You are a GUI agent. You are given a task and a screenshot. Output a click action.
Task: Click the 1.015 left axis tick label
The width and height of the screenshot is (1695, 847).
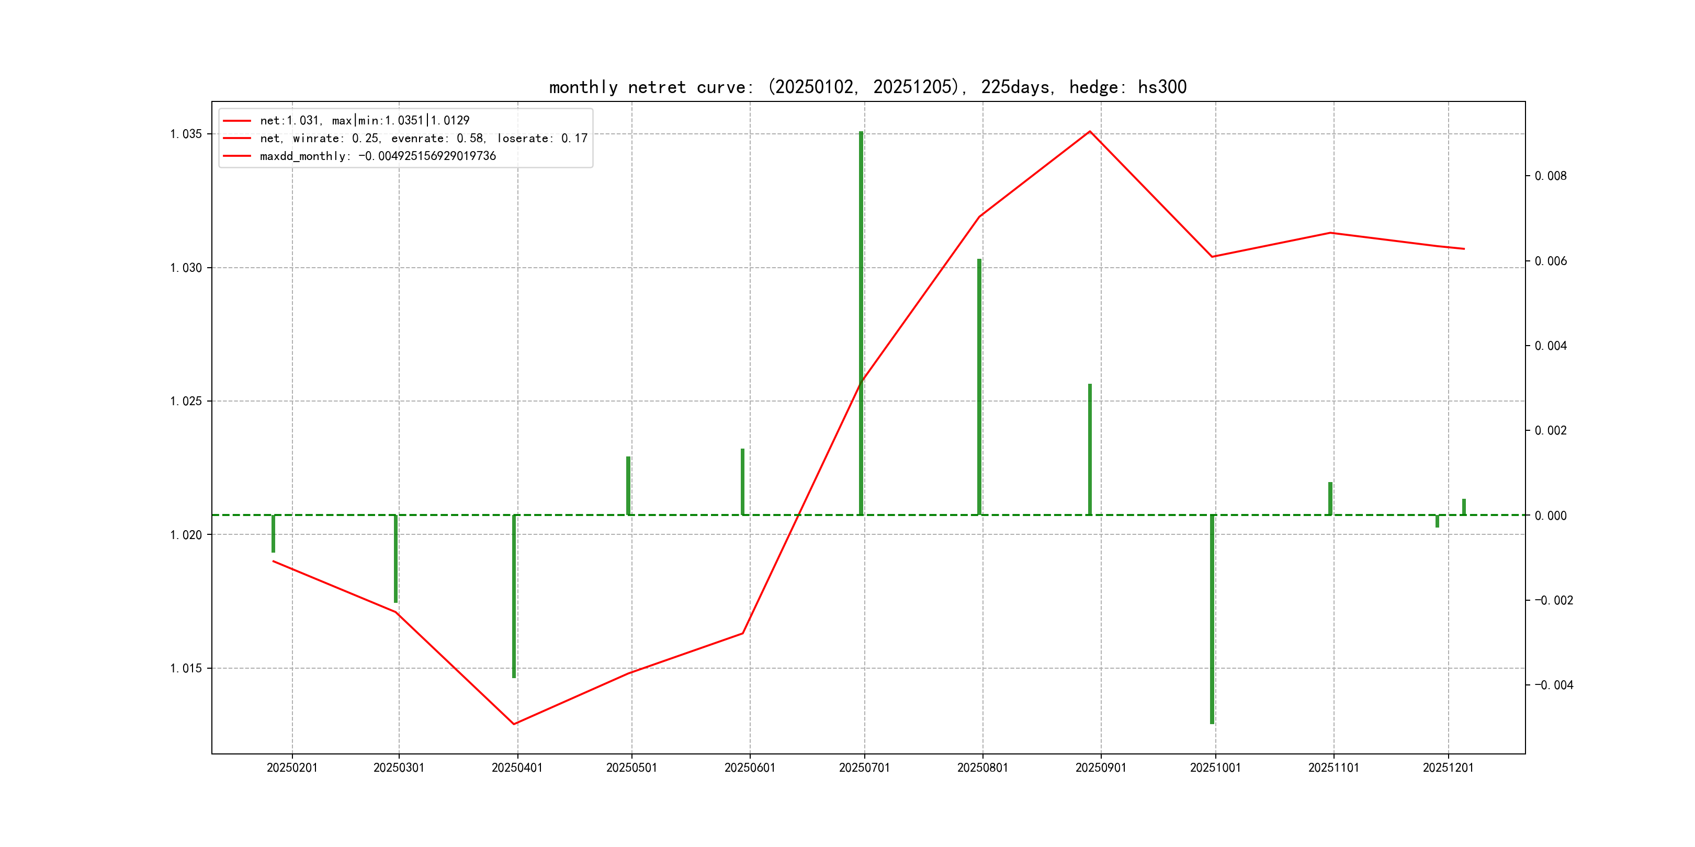point(186,668)
